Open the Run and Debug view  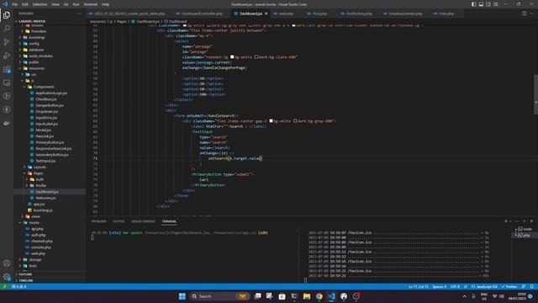pos(7,56)
